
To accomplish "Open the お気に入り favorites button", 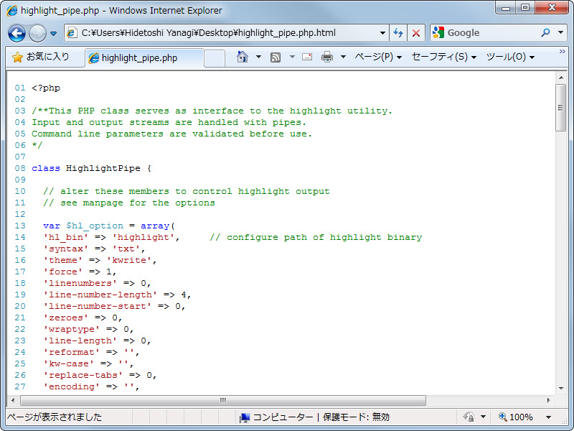I will (41, 57).
